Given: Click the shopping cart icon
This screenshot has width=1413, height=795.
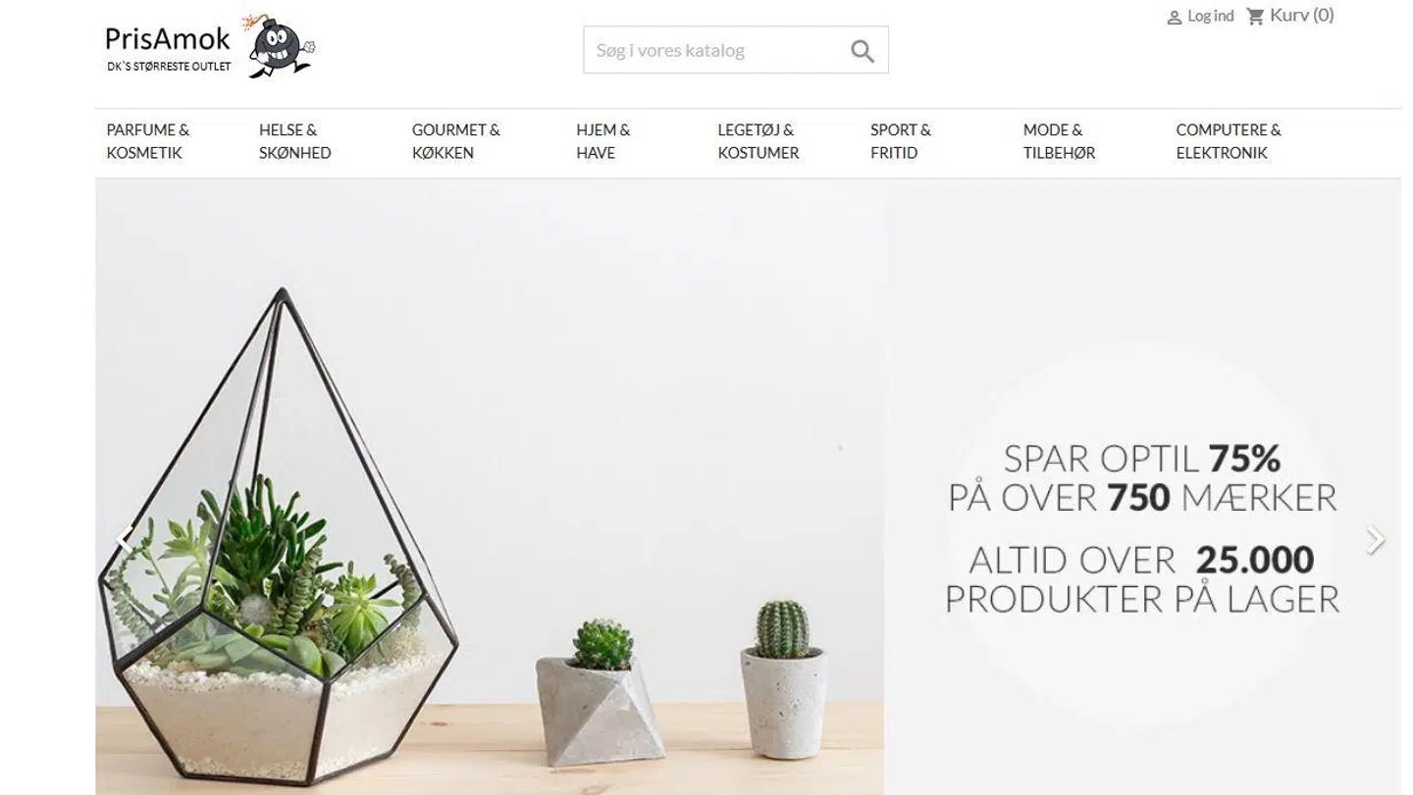Looking at the screenshot, I should [x=1255, y=16].
